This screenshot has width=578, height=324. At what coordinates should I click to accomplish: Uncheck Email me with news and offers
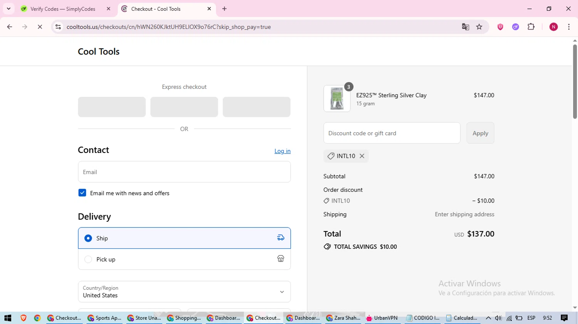coord(82,193)
